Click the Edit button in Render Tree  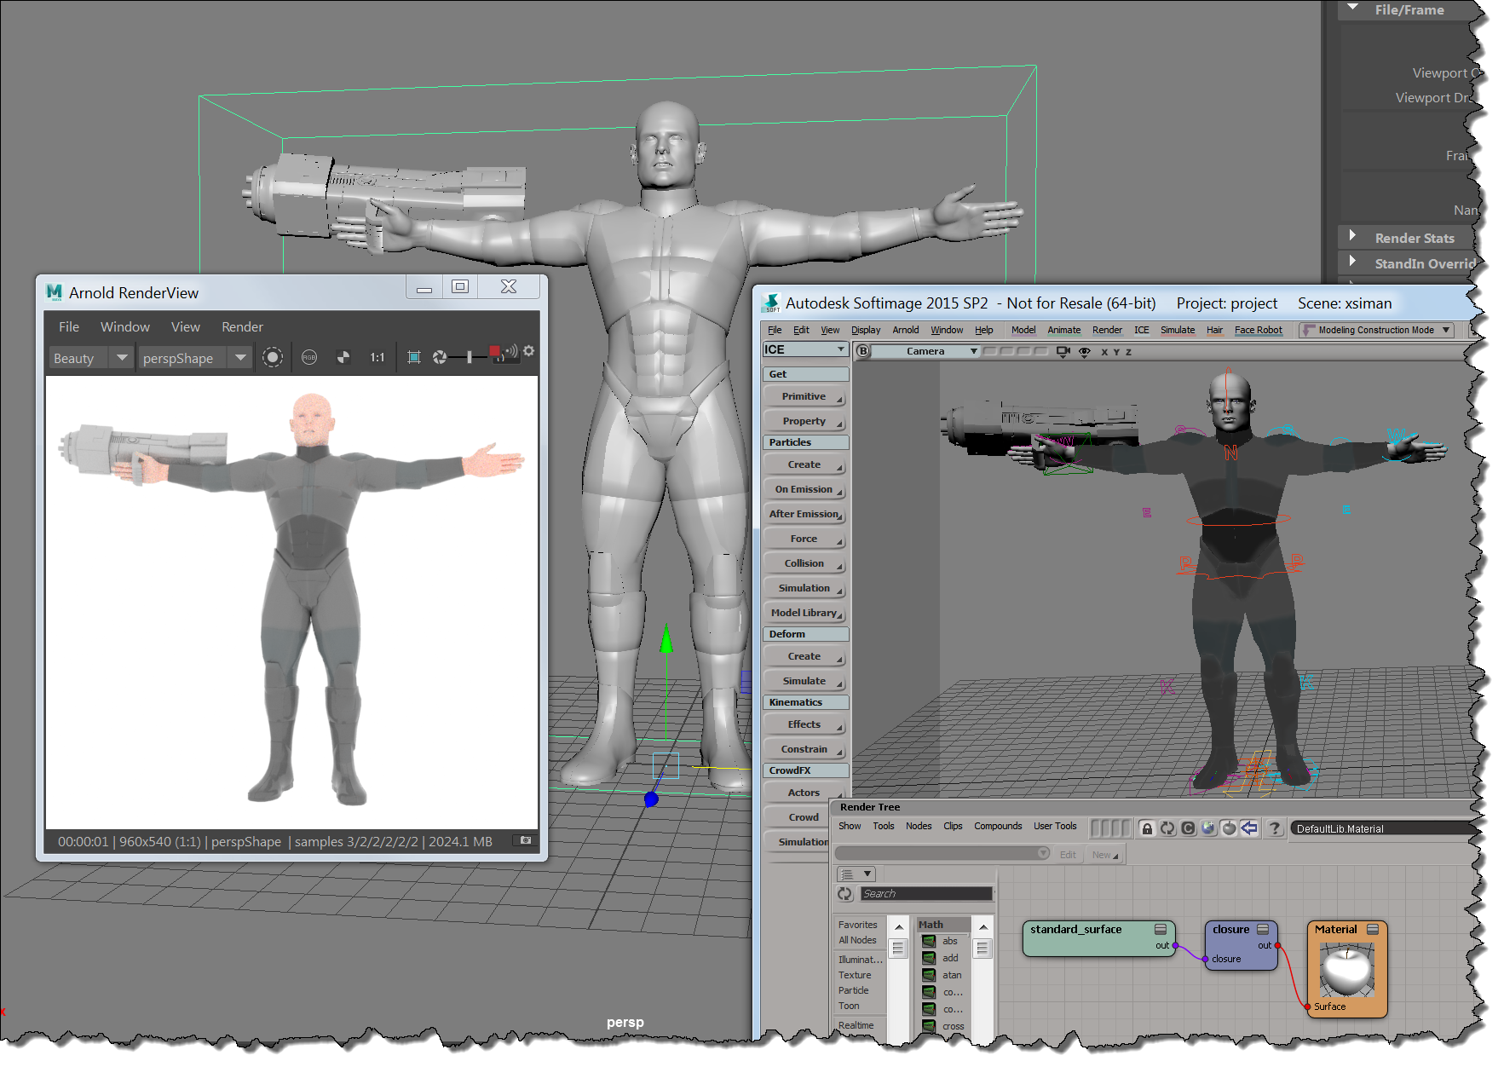1067,854
